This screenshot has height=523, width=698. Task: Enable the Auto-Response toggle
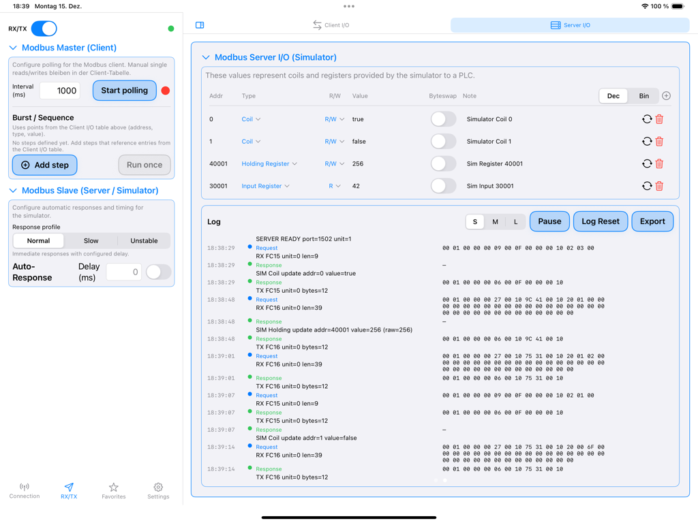coord(158,271)
